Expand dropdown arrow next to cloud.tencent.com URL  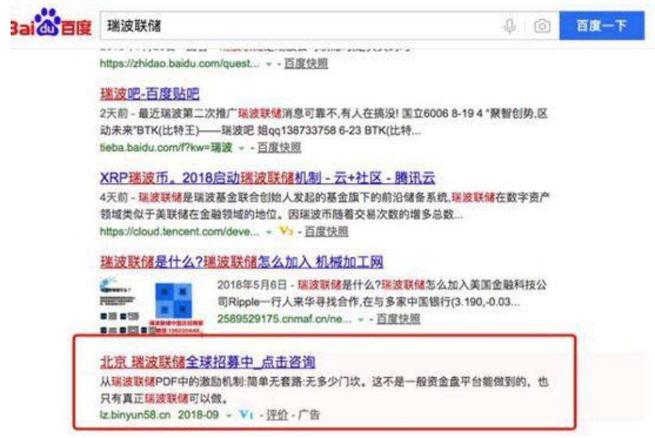tap(269, 232)
